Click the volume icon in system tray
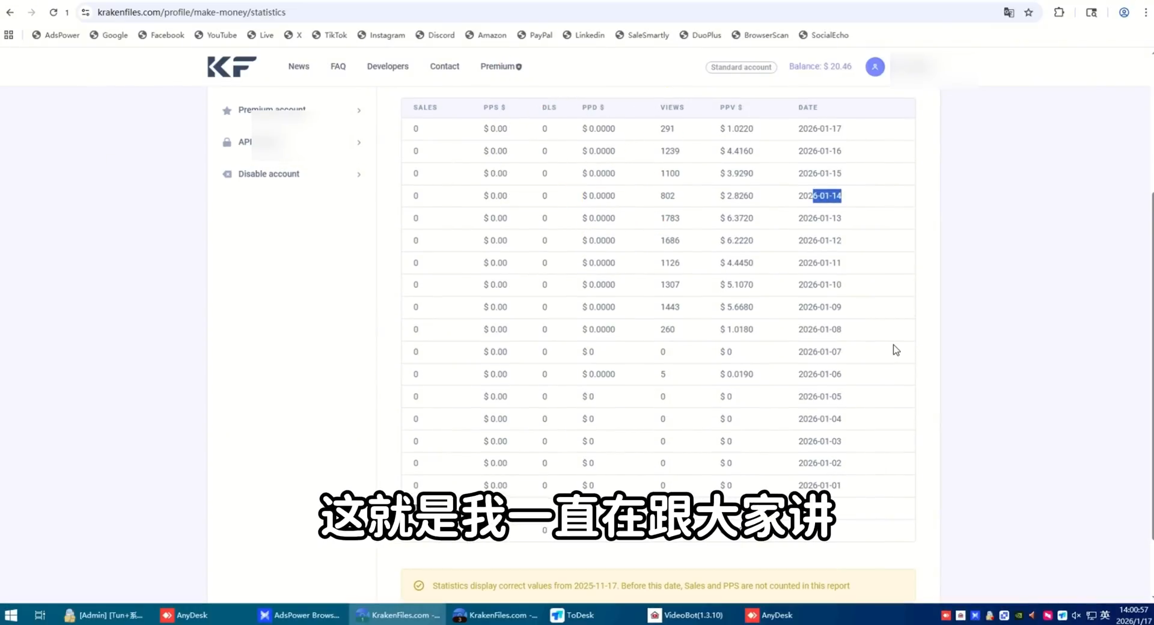 click(x=1076, y=615)
